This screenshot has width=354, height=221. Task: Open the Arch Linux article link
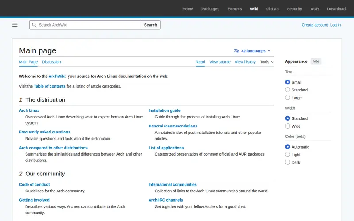click(x=29, y=110)
